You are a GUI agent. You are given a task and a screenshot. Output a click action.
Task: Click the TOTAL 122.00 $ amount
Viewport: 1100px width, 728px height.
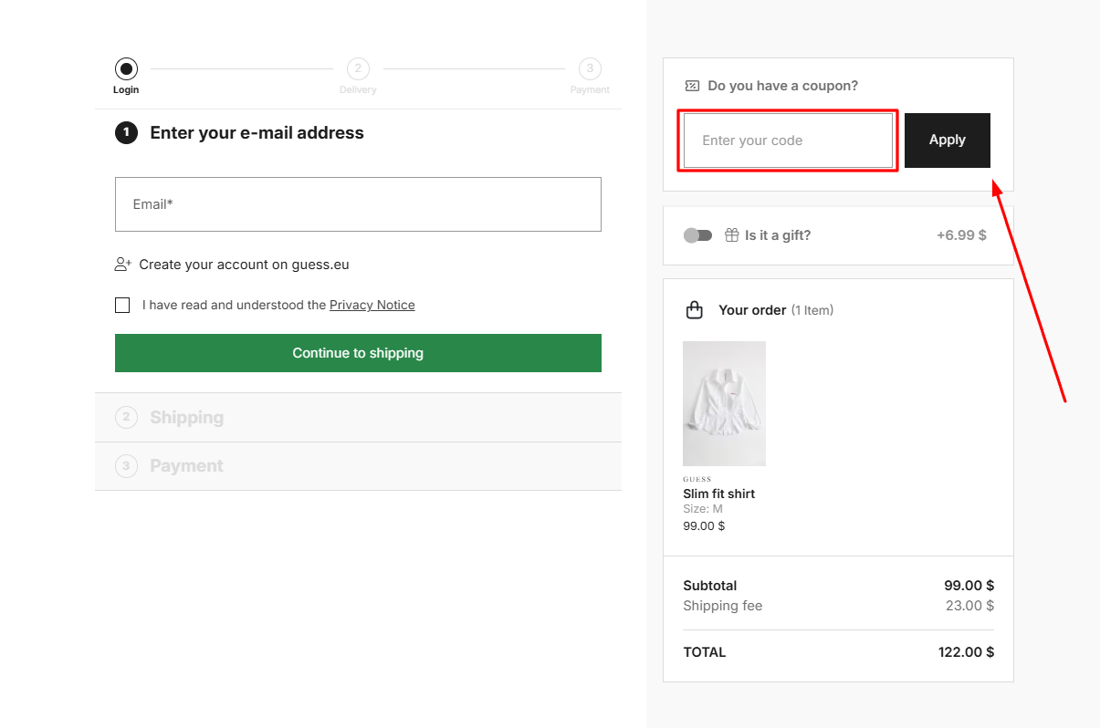(x=966, y=652)
